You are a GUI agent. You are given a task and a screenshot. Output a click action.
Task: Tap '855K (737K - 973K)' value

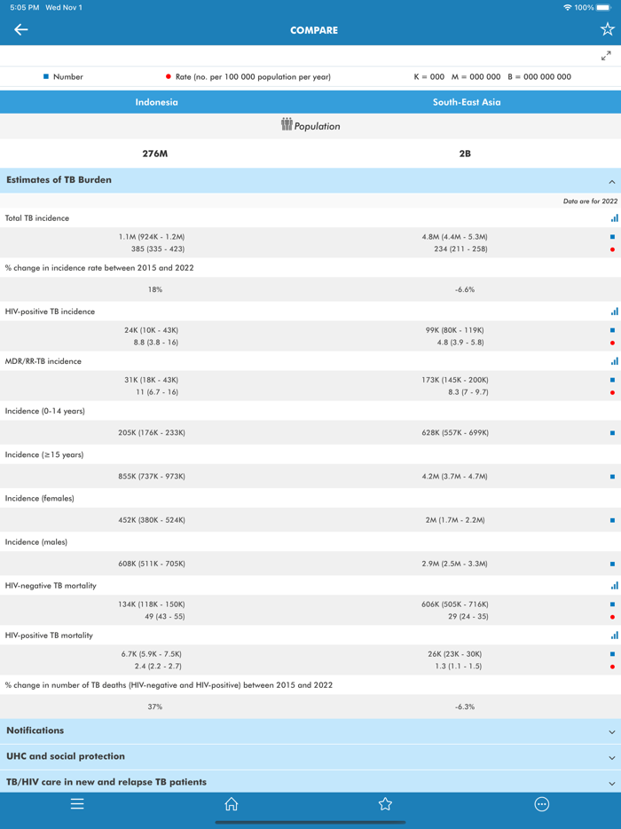[152, 477]
